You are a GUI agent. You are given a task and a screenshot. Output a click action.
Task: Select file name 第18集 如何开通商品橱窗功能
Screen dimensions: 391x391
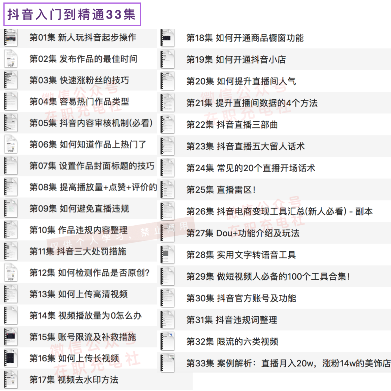coord(245,38)
